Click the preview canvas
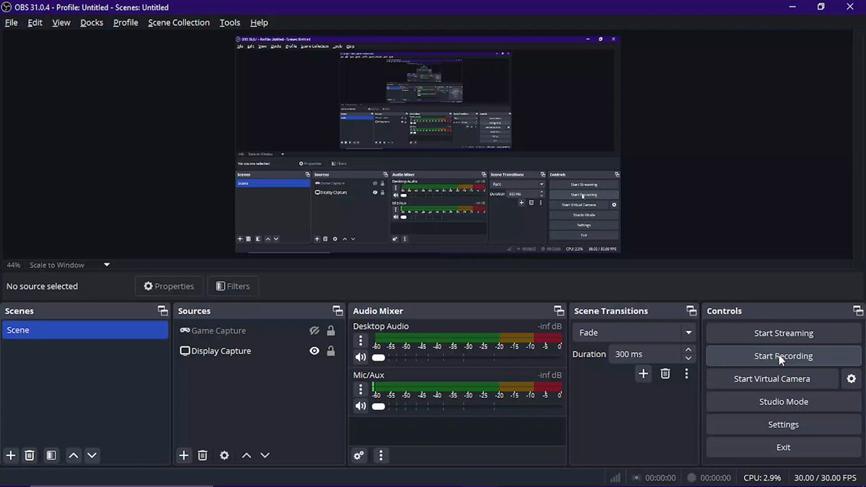 pyautogui.click(x=428, y=144)
